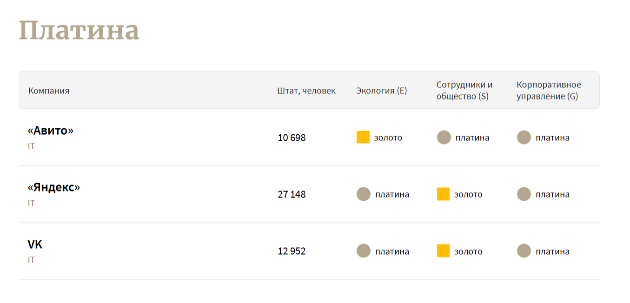Click Avito's platinum Corporate governance circle
The width and height of the screenshot is (630, 303).
[524, 138]
